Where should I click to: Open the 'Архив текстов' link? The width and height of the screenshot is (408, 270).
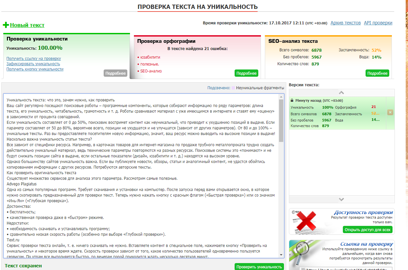pyautogui.click(x=345, y=23)
